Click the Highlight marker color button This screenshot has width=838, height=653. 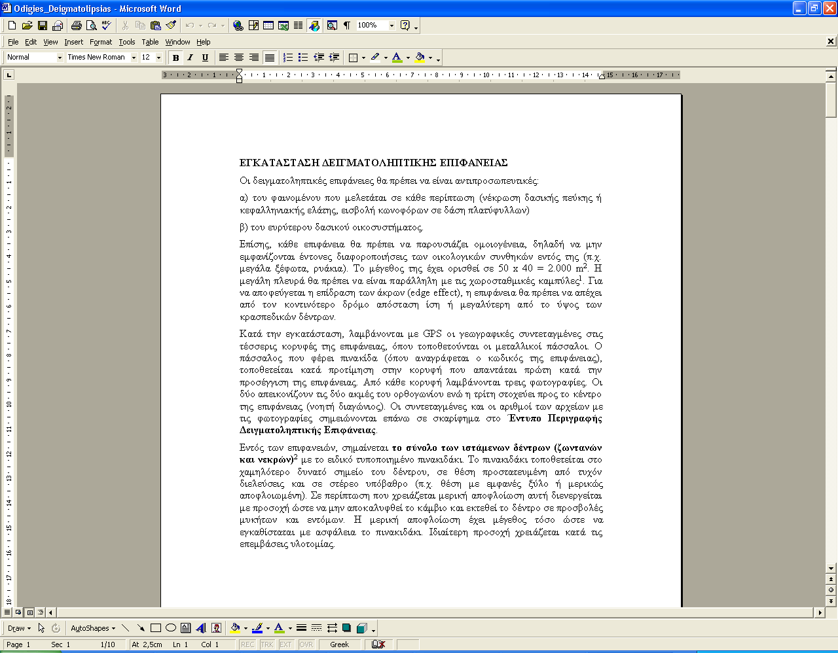point(375,58)
